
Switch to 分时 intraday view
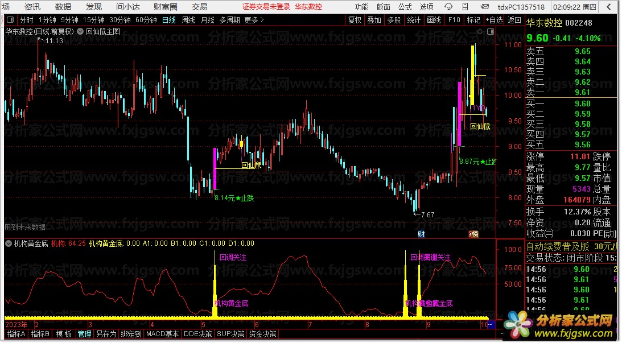tap(27, 20)
